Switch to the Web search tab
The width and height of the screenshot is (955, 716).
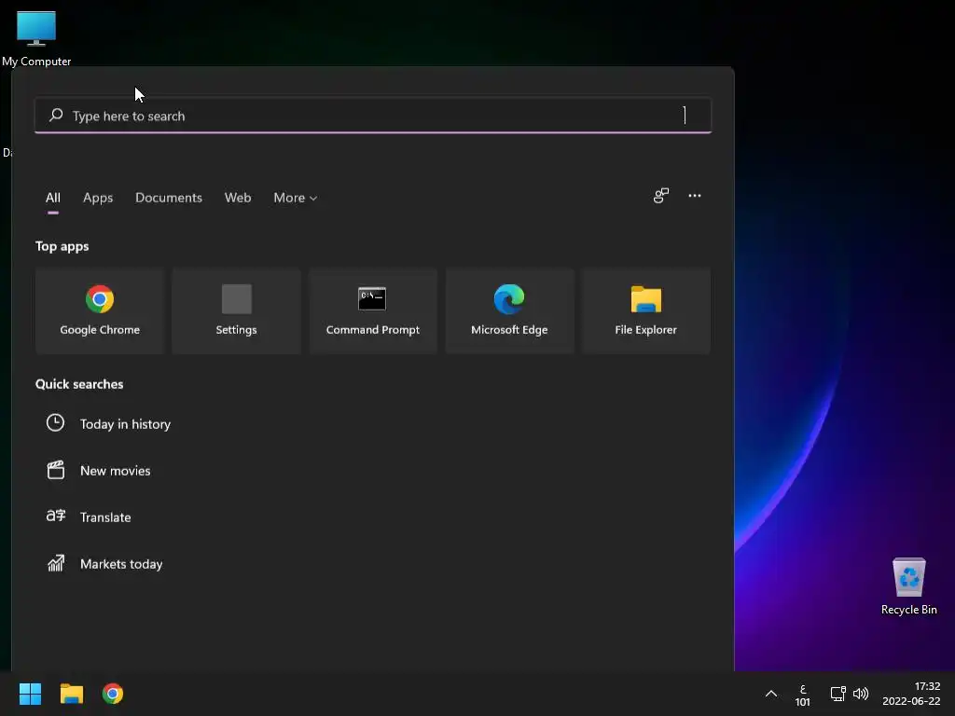coord(238,198)
